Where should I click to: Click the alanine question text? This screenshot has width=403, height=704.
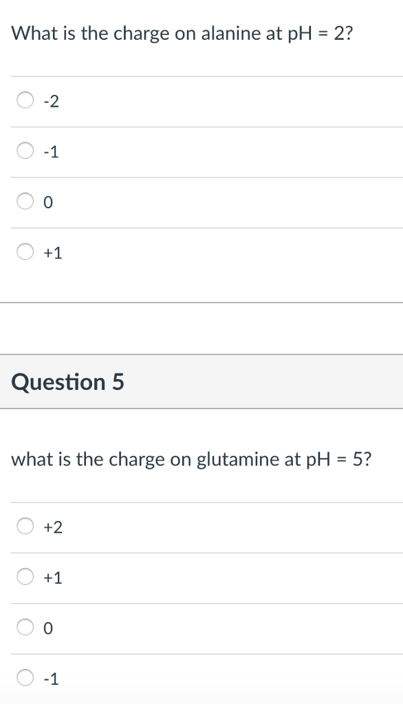[x=181, y=32]
